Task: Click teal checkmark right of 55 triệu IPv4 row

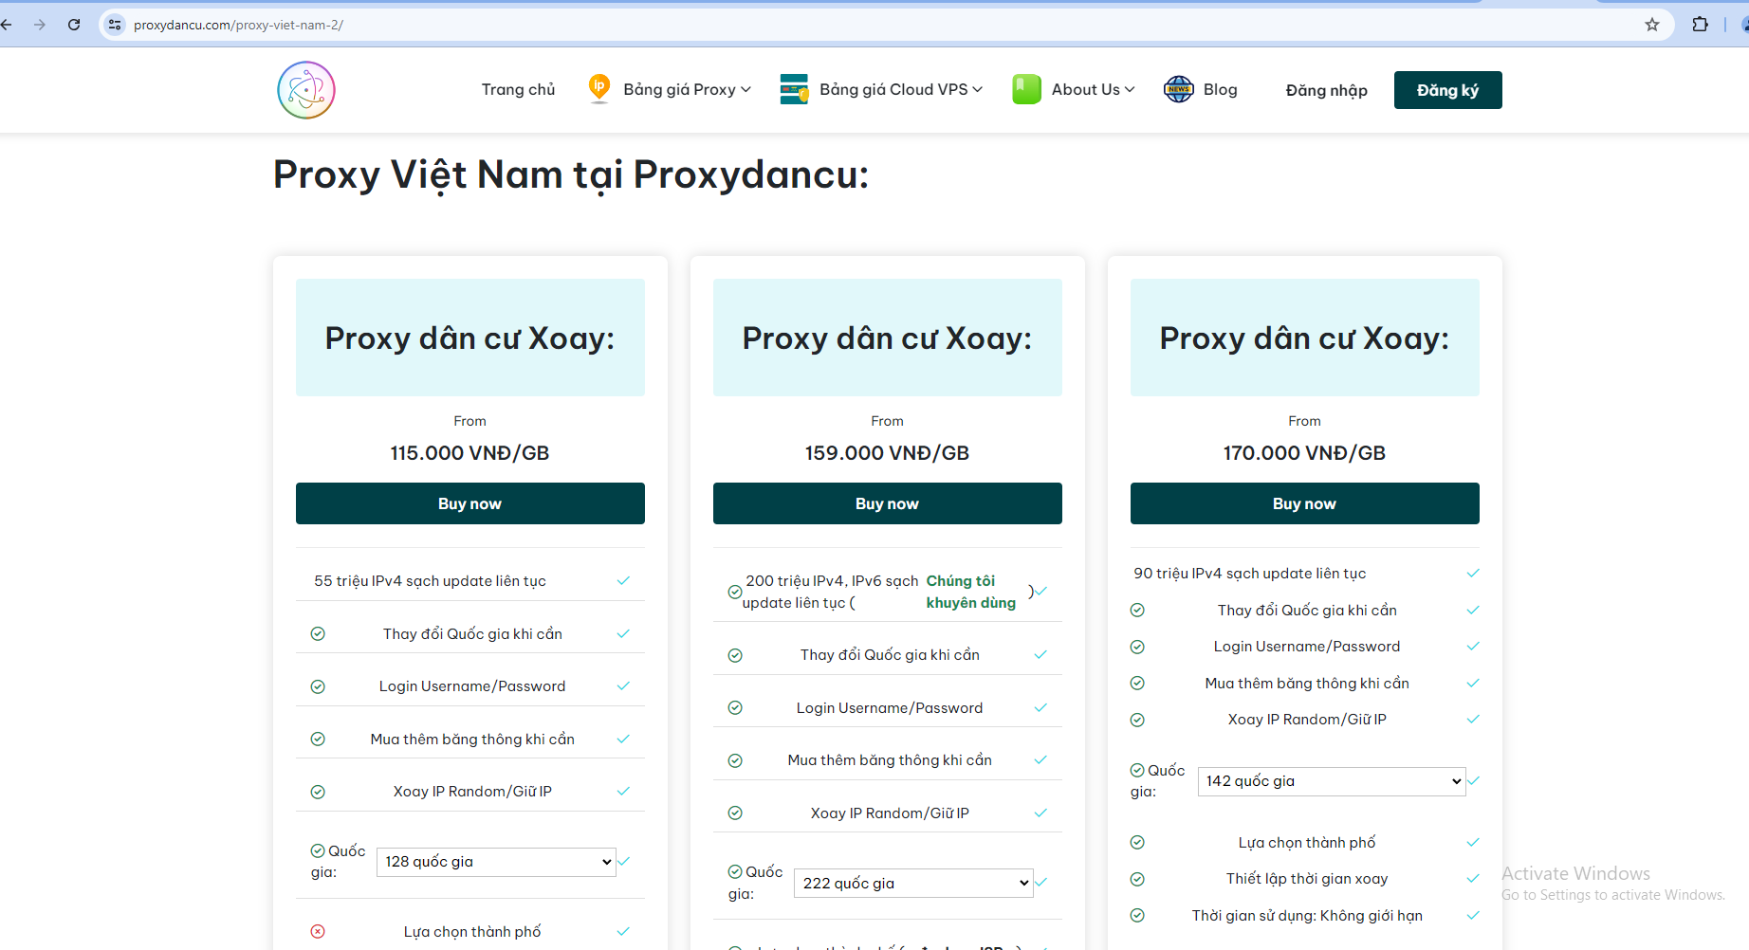Action: tap(623, 580)
